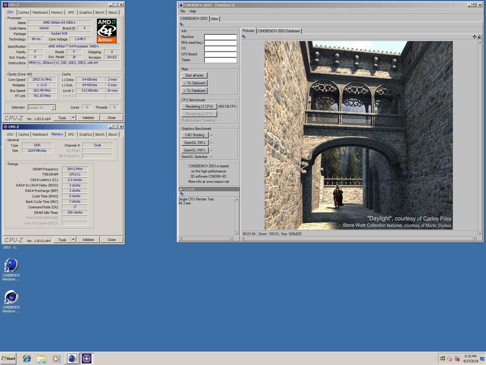Open the Help menu in CINEBENCH
The width and height of the screenshot is (486, 365).
[x=193, y=11]
